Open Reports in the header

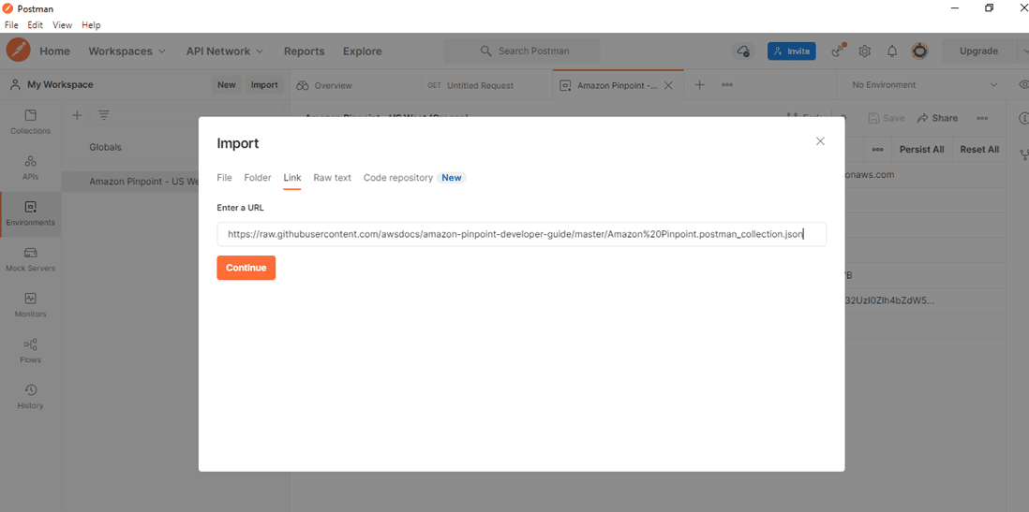coord(304,51)
